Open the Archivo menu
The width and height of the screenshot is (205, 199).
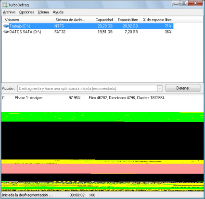pyautogui.click(x=9, y=12)
